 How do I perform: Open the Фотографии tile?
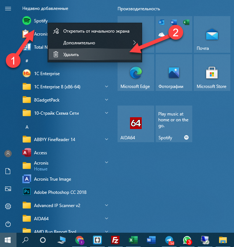(174, 73)
